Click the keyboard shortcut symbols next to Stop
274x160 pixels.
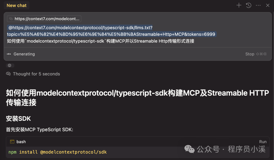click(x=261, y=54)
